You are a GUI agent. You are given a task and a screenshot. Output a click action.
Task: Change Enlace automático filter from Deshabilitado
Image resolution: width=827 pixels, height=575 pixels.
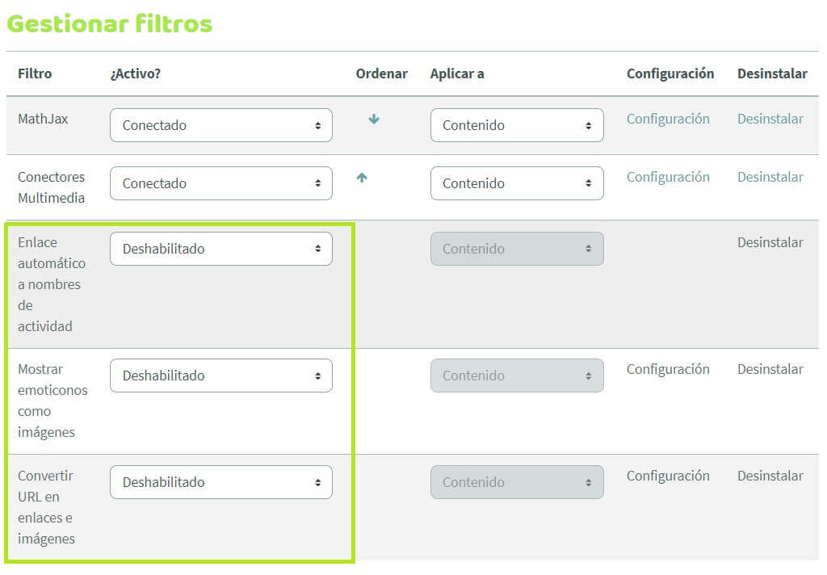coord(221,249)
